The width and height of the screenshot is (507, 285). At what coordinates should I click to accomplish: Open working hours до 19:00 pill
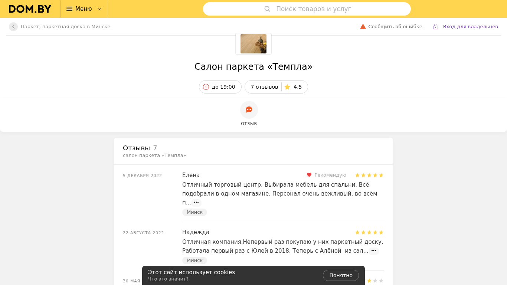(220, 87)
